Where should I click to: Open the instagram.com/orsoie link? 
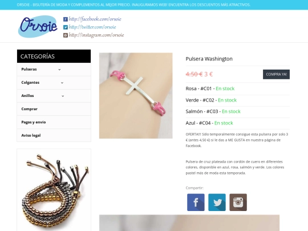96,35
